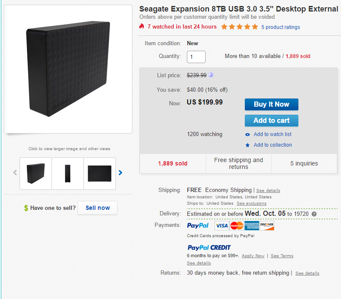Click the green dollar sign icon

pos(26,208)
